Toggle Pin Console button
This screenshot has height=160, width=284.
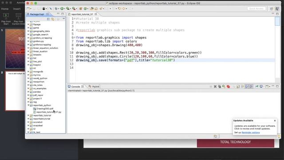click(257, 87)
